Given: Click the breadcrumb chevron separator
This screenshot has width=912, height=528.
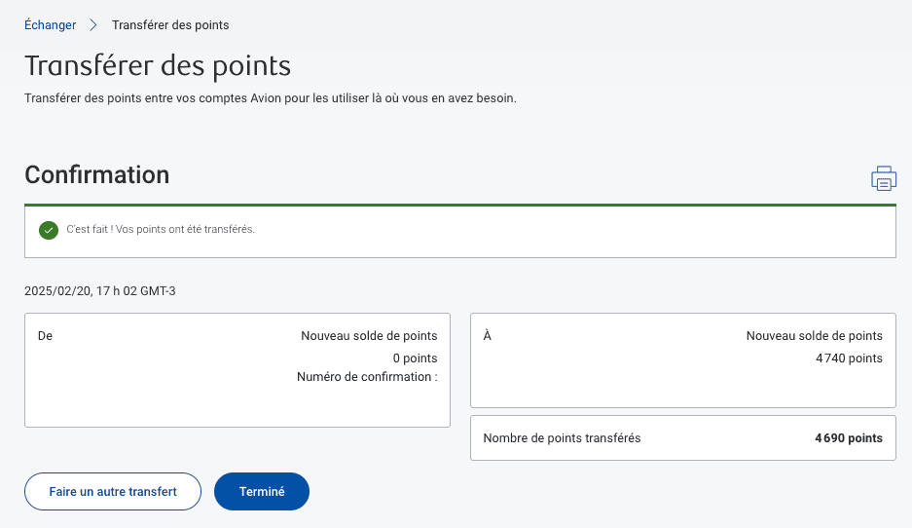Looking at the screenshot, I should click(94, 24).
